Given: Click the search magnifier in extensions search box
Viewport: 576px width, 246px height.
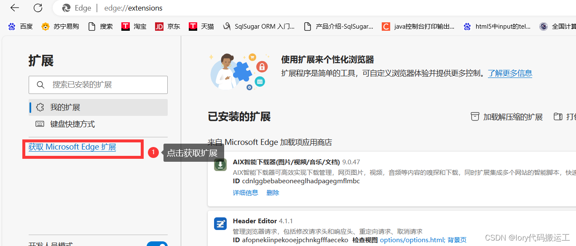Looking at the screenshot, I should point(40,85).
